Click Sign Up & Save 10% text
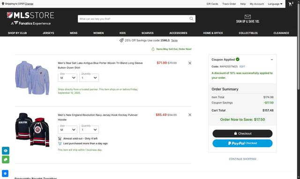 (x=247, y=22)
